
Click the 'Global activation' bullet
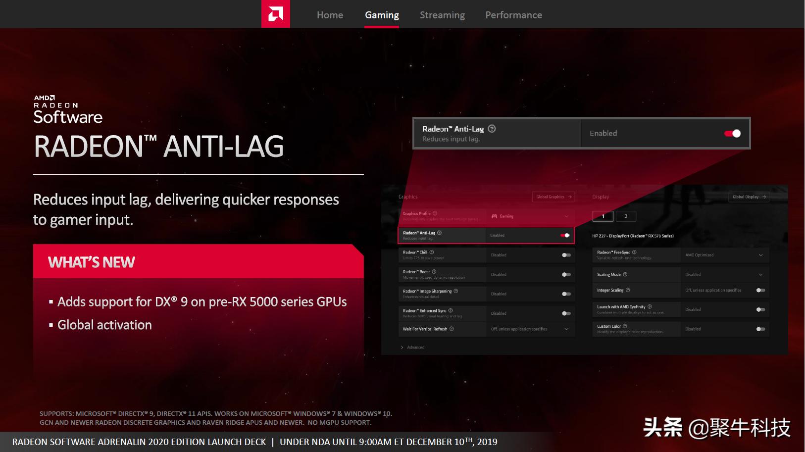[x=104, y=325]
